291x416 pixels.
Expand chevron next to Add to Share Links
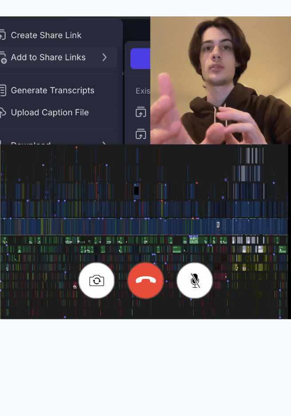105,57
